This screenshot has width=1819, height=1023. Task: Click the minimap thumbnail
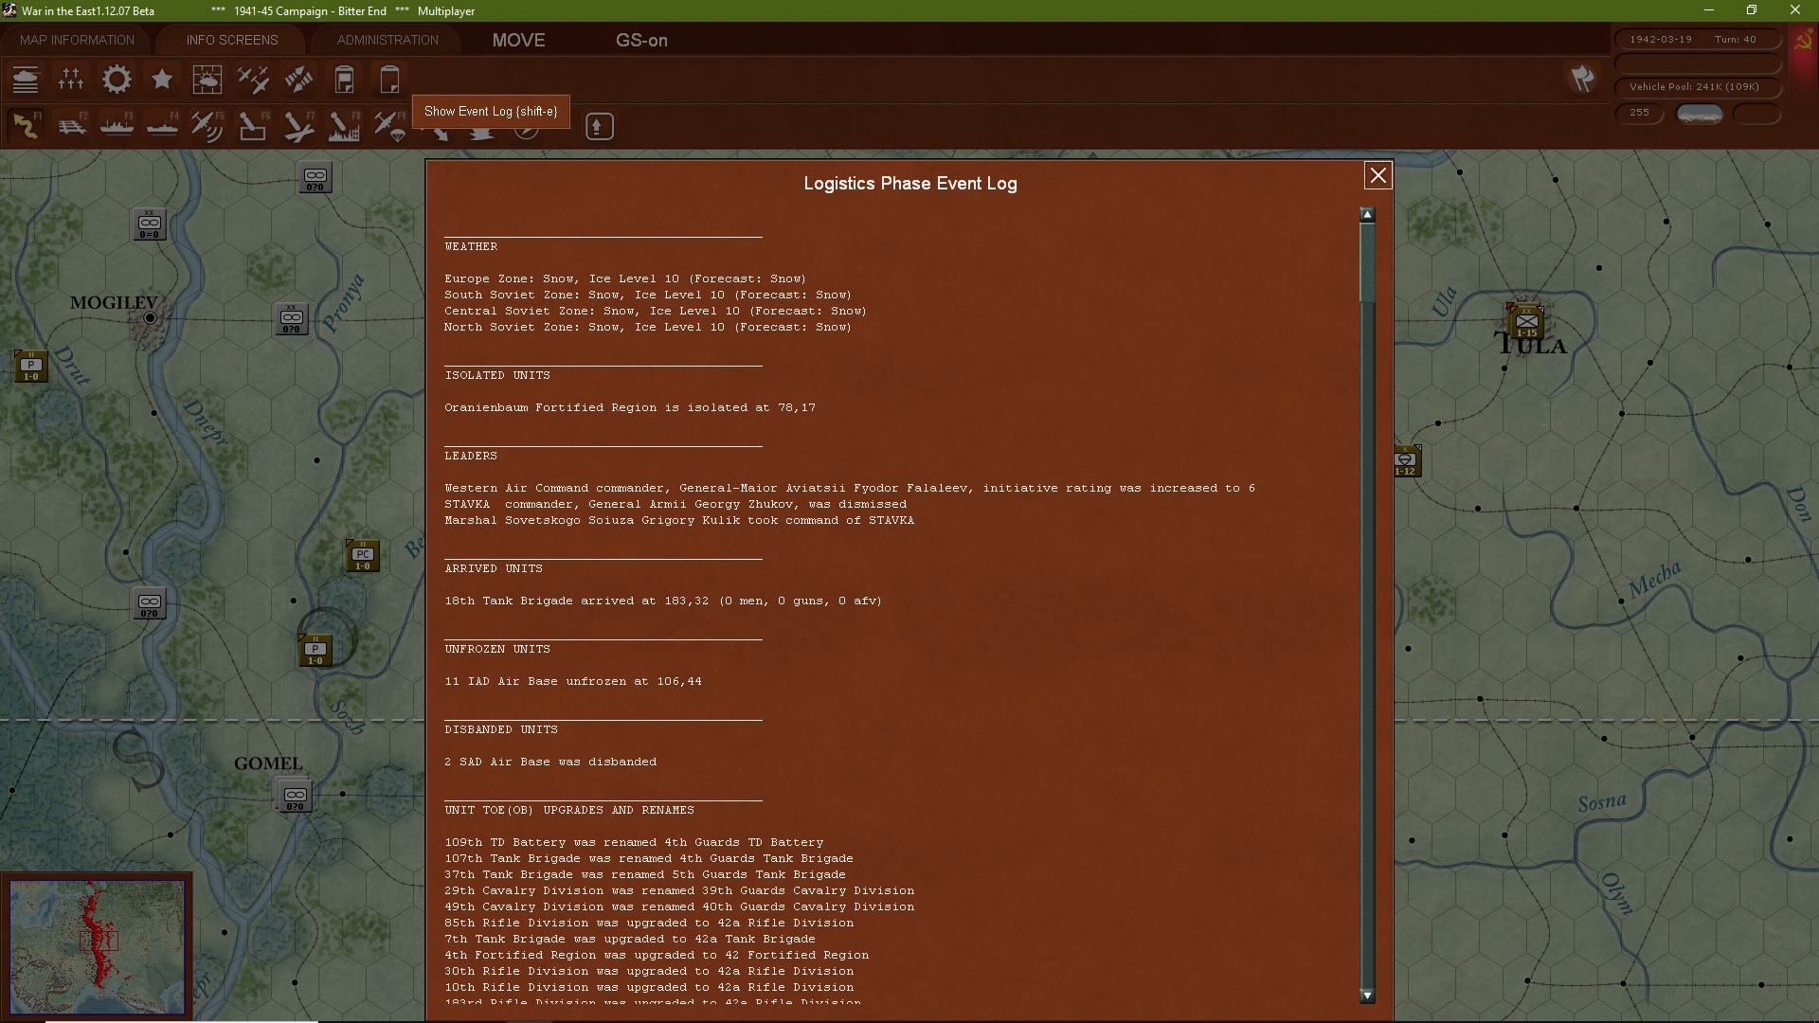(x=98, y=946)
